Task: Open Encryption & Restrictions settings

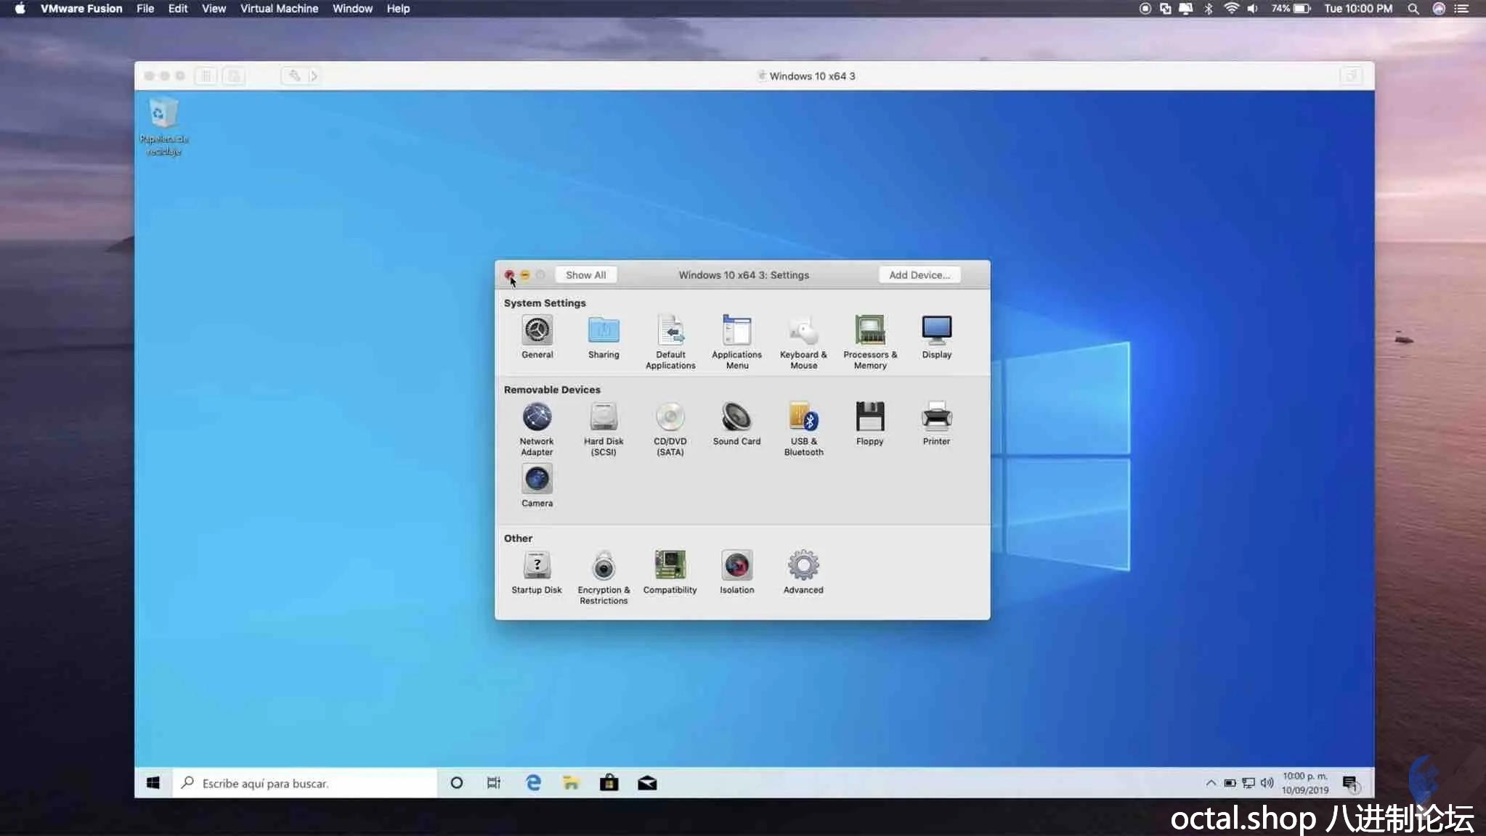Action: pos(604,577)
